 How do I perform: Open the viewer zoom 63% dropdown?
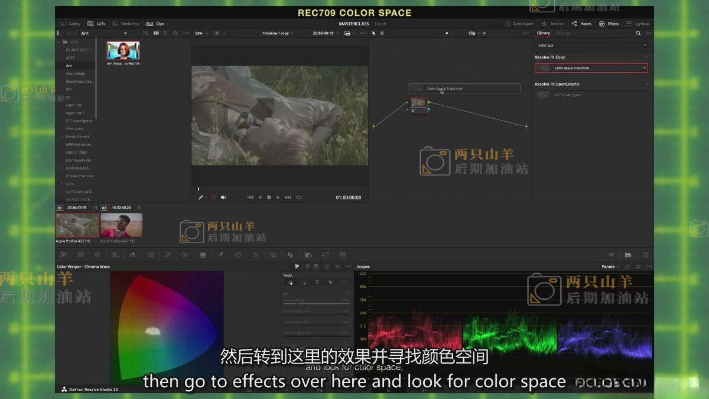coord(201,33)
